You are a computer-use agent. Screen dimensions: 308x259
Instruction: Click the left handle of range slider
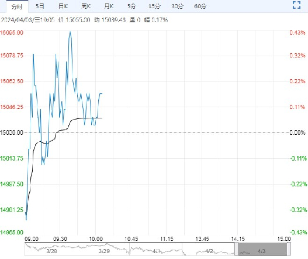point(236,249)
